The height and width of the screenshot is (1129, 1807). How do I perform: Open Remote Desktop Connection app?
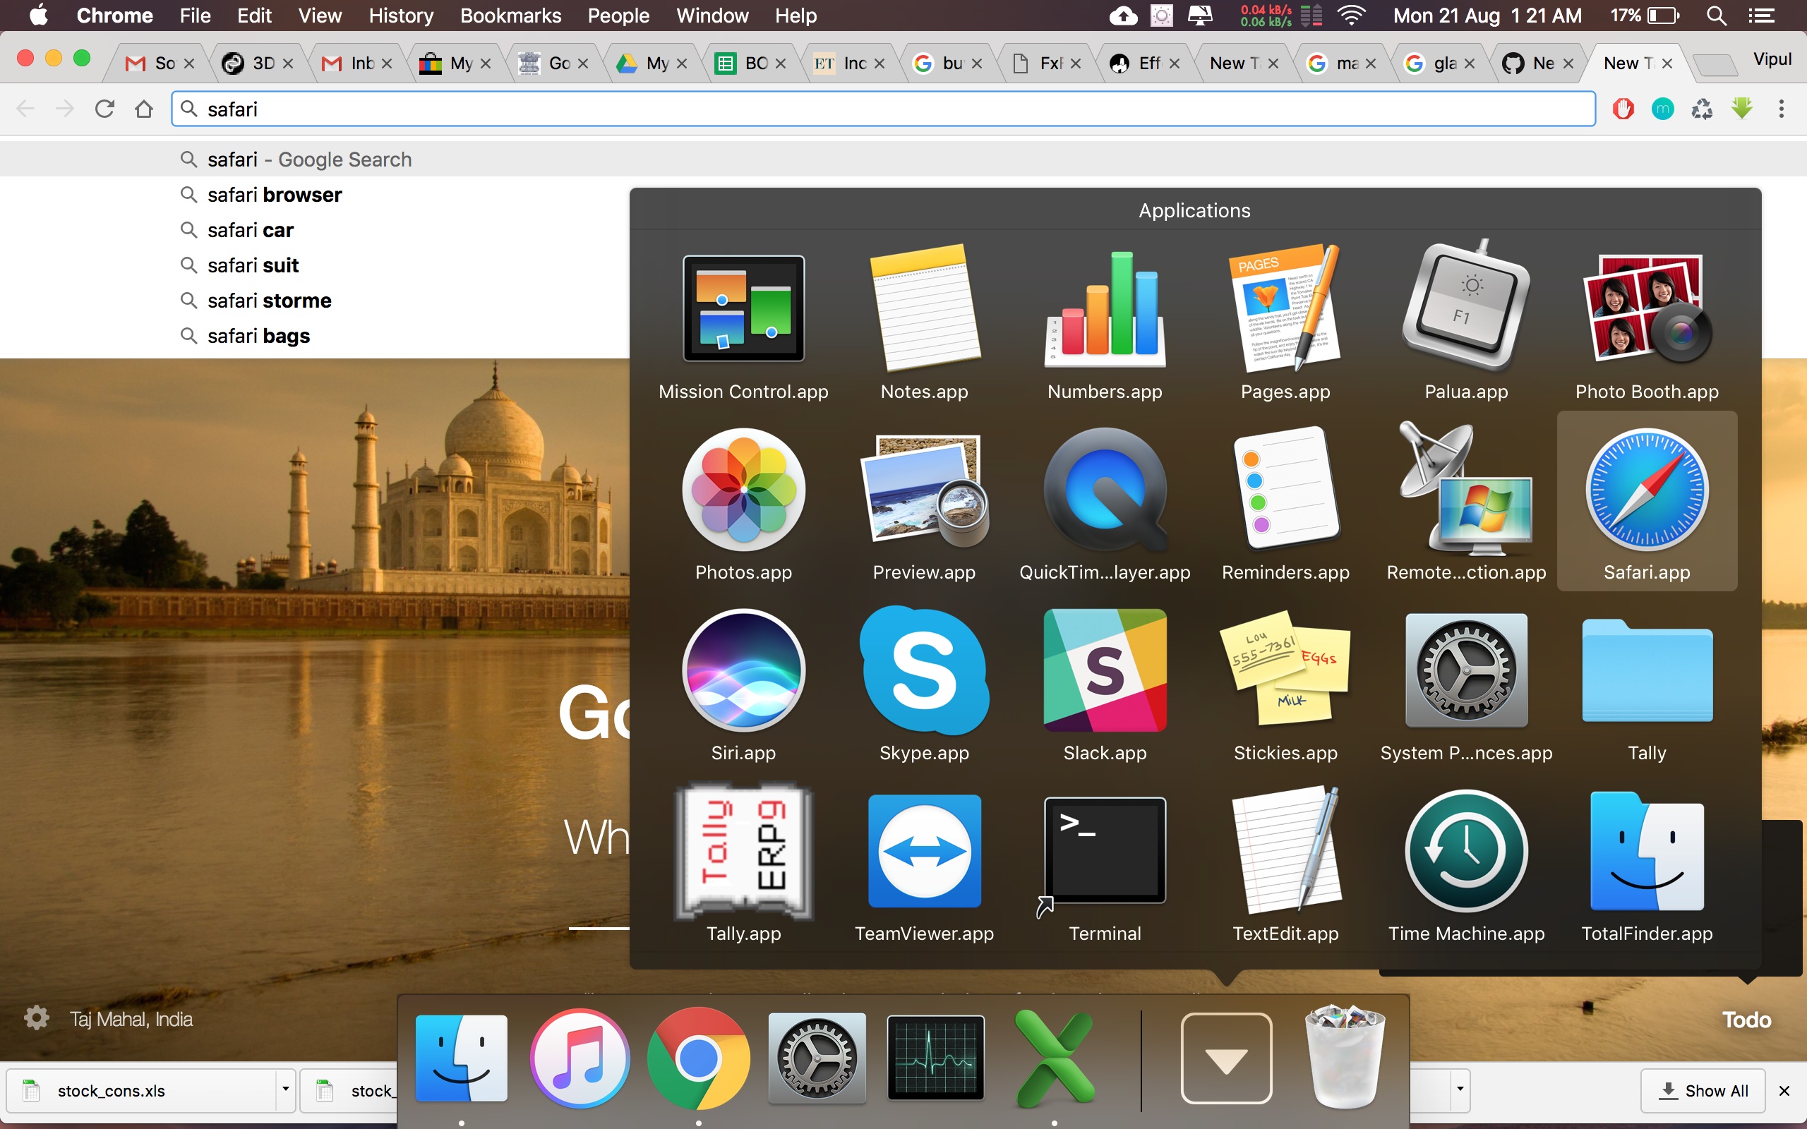click(1467, 490)
